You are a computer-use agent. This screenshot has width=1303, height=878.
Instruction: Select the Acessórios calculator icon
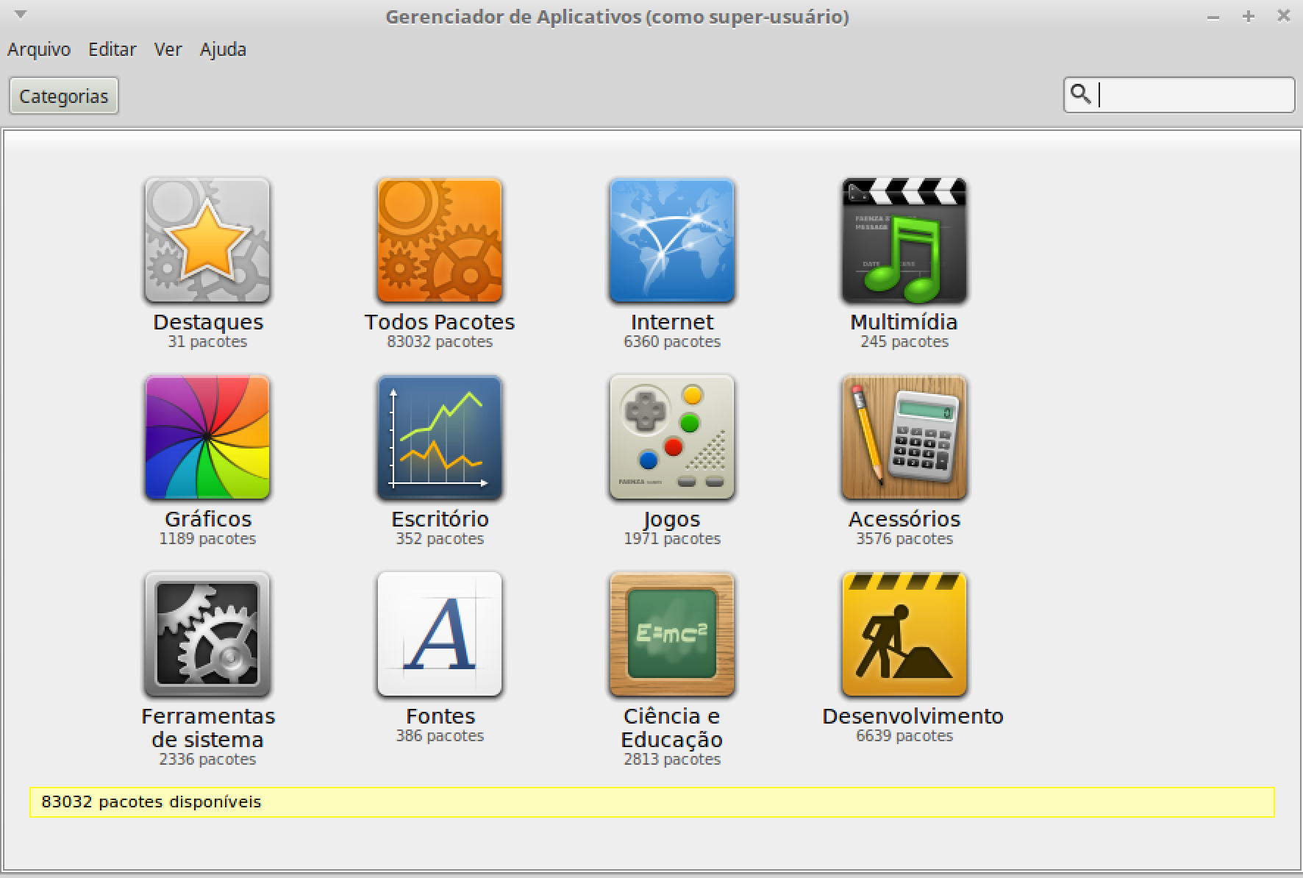(x=904, y=438)
